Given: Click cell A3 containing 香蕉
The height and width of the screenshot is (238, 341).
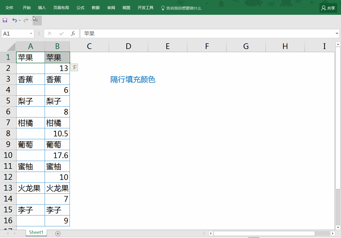Looking at the screenshot, I should click(x=31, y=79).
